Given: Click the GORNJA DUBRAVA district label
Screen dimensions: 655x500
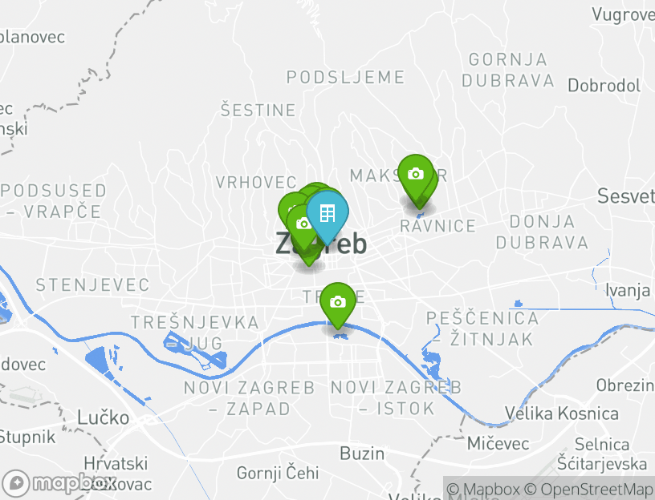Looking at the screenshot, I should tap(508, 70).
